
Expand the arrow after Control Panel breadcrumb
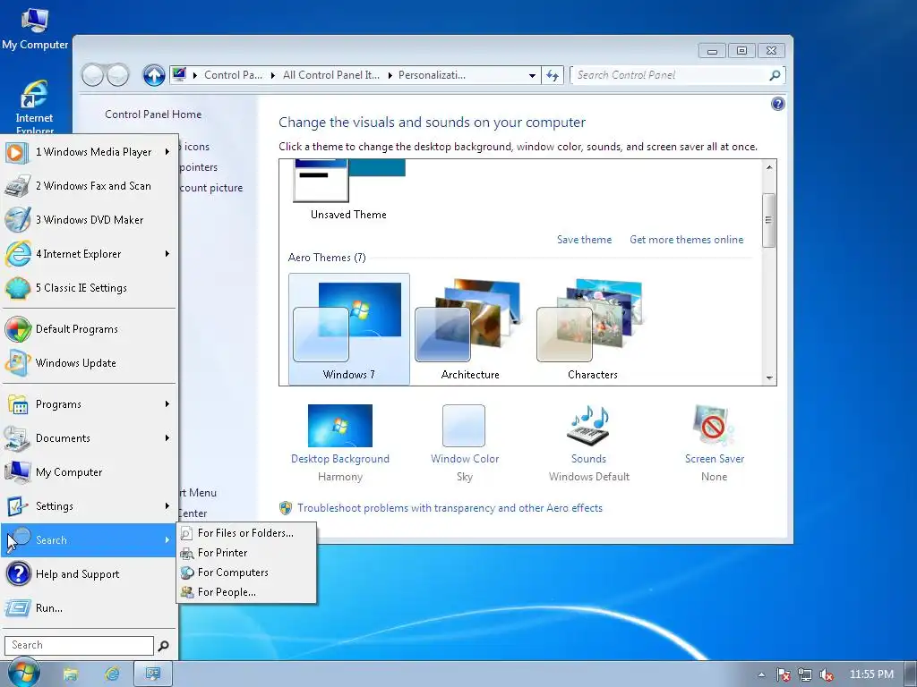point(273,75)
